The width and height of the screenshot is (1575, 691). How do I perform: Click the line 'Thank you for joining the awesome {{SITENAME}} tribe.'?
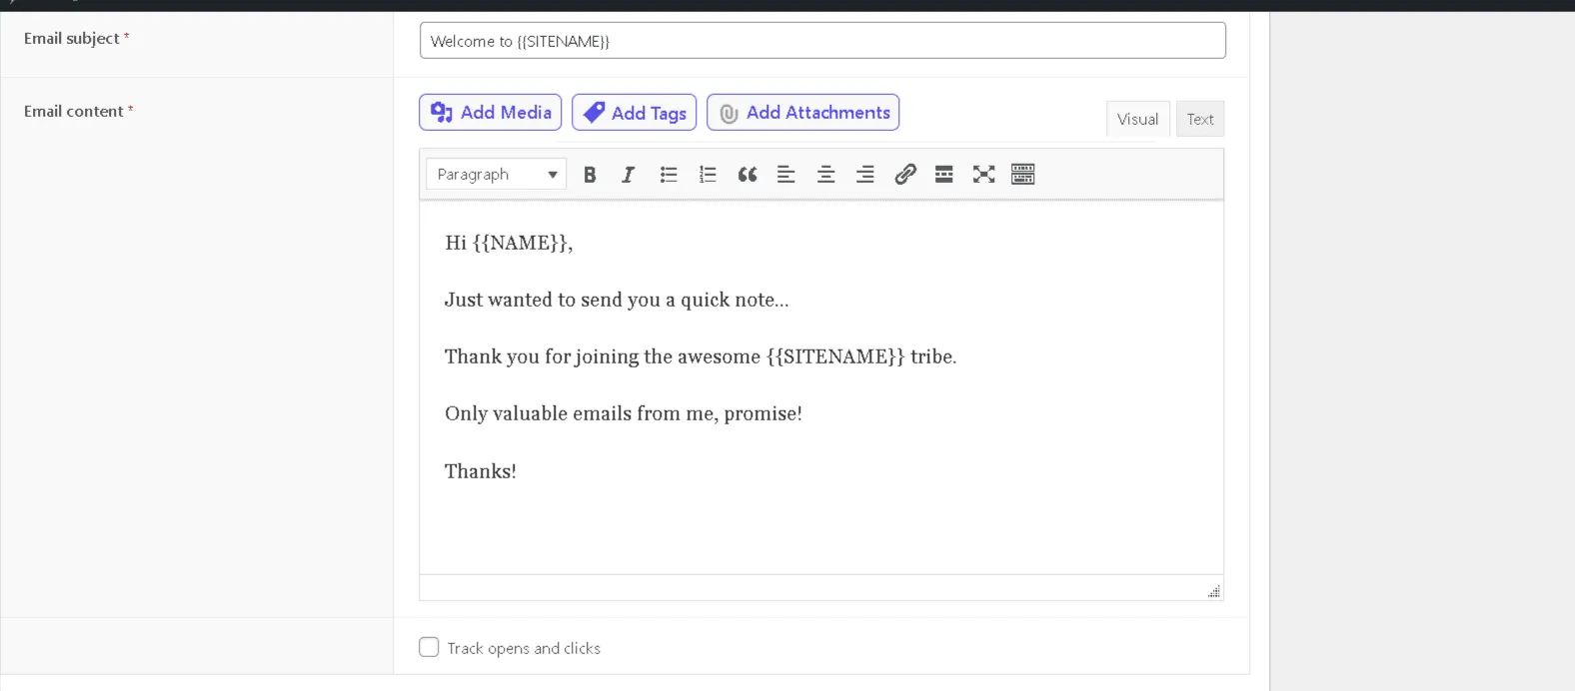click(x=701, y=356)
